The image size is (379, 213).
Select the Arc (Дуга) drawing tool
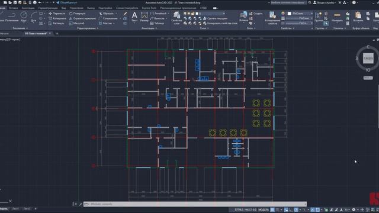click(x=34, y=17)
